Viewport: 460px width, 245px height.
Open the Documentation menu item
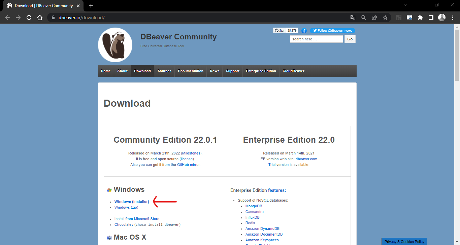(x=191, y=71)
